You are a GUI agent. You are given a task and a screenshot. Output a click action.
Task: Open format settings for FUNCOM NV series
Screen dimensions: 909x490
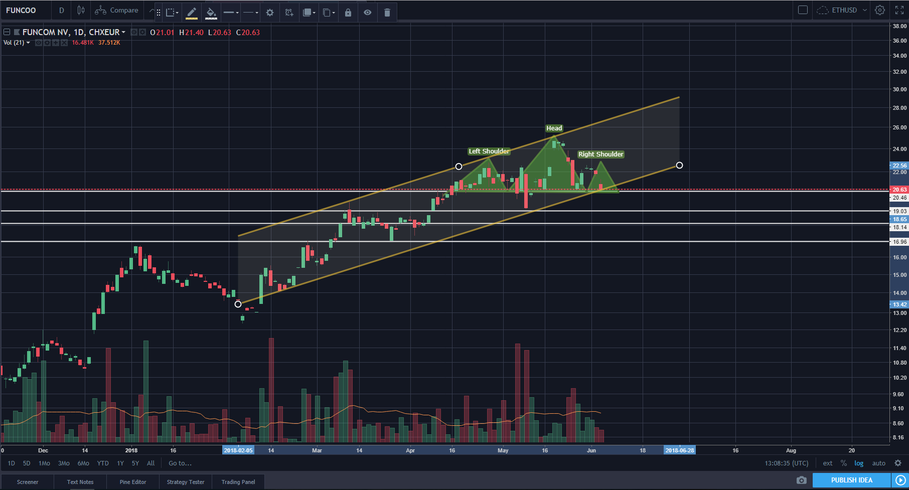point(142,32)
